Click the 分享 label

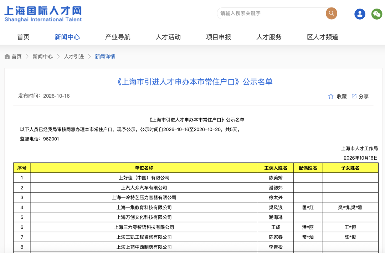click(364, 97)
